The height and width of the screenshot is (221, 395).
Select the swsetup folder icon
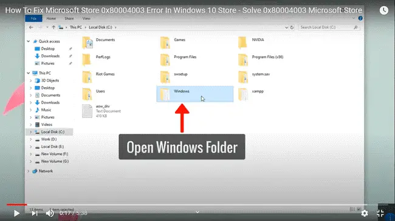click(x=165, y=77)
